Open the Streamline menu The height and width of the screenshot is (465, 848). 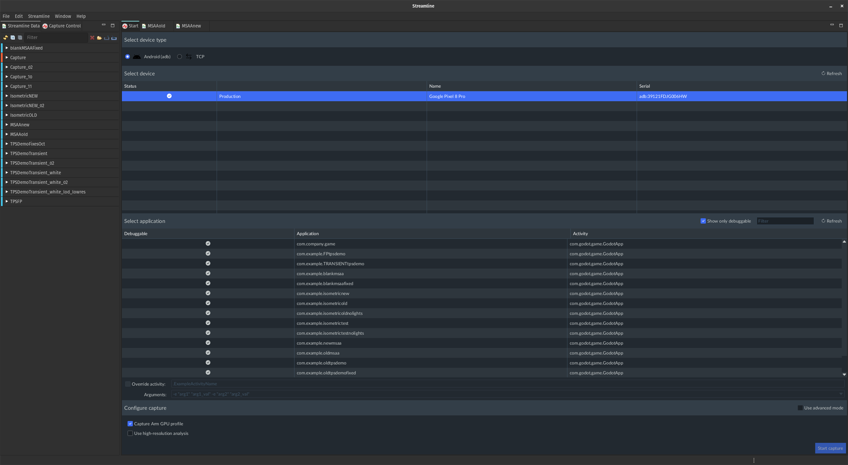[39, 16]
